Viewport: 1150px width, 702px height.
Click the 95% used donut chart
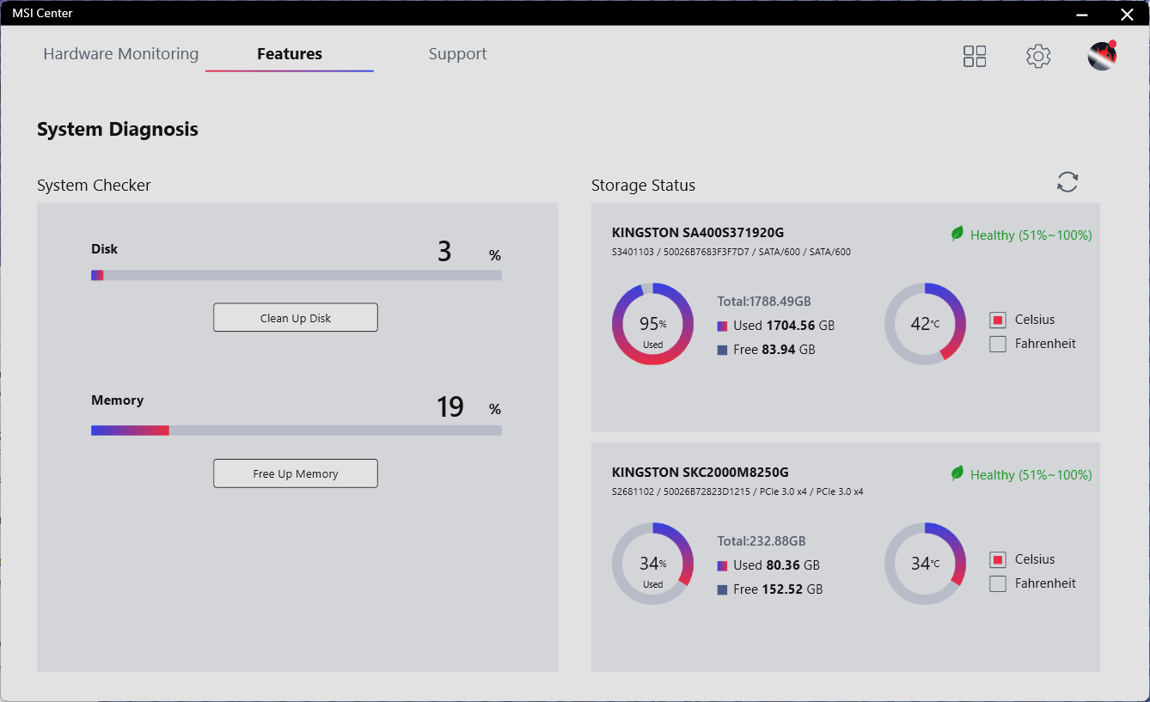(x=652, y=324)
